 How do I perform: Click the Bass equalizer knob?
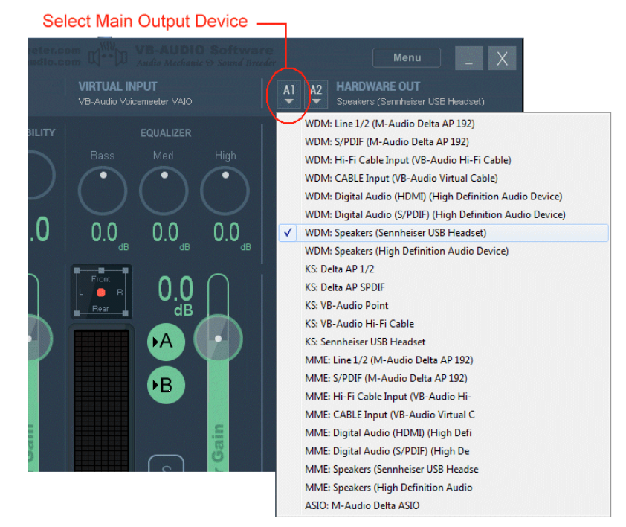[103, 191]
